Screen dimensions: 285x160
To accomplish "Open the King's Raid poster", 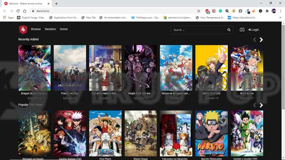I will pyautogui.click(x=141, y=68).
